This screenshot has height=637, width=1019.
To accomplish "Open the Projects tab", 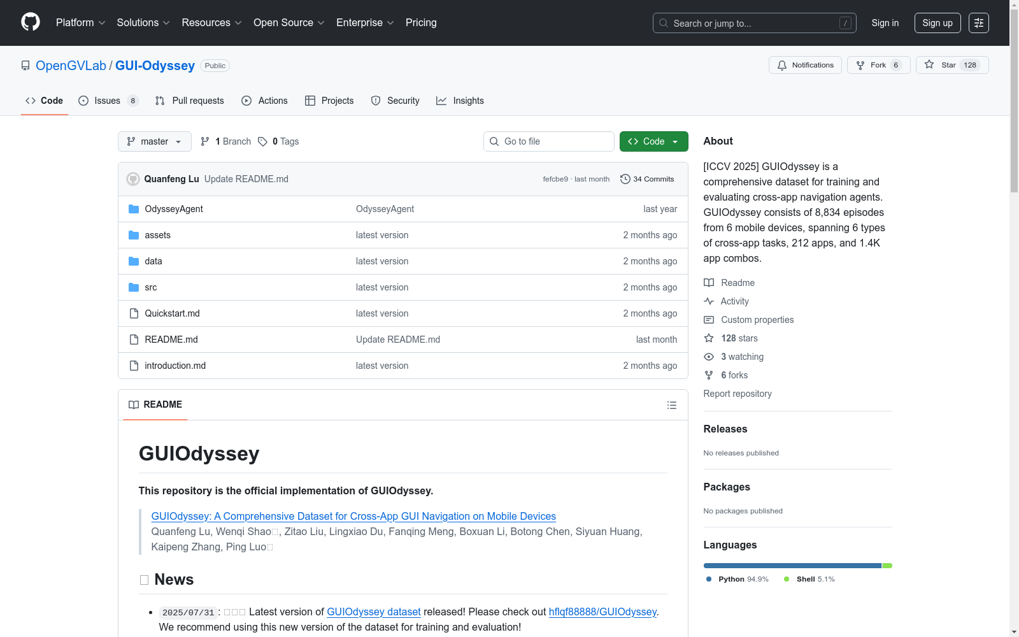I will [x=329, y=101].
